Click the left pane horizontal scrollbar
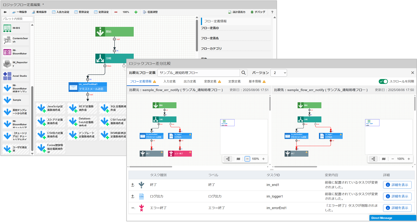 [x=151, y=167]
